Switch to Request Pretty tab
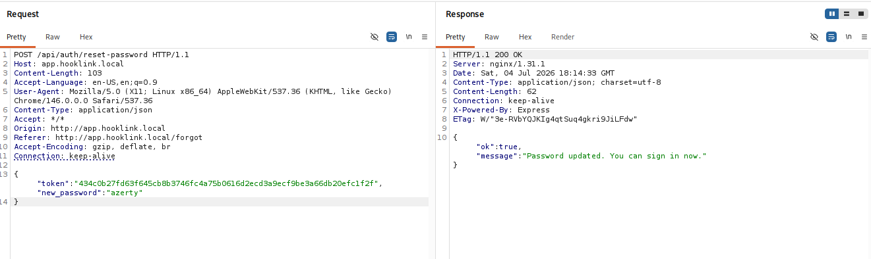The height and width of the screenshot is (259, 871). pos(16,37)
